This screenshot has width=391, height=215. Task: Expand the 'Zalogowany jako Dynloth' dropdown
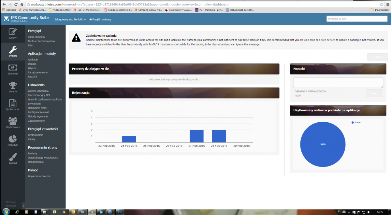pos(70,20)
